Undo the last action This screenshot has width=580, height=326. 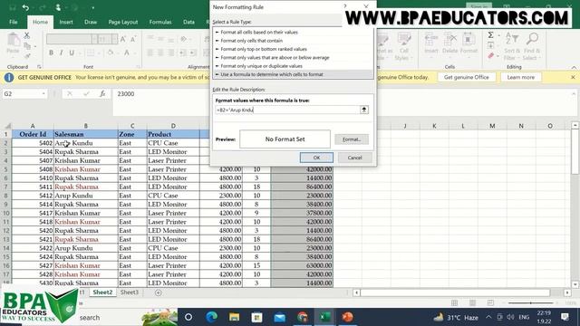tap(25, 7)
